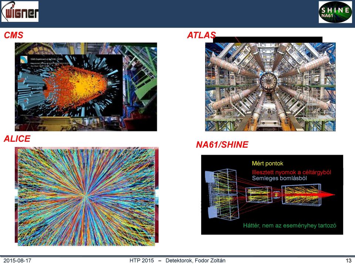Click the 'Semleges bomlásból' label
This screenshot has width=355, height=264.
280,178
